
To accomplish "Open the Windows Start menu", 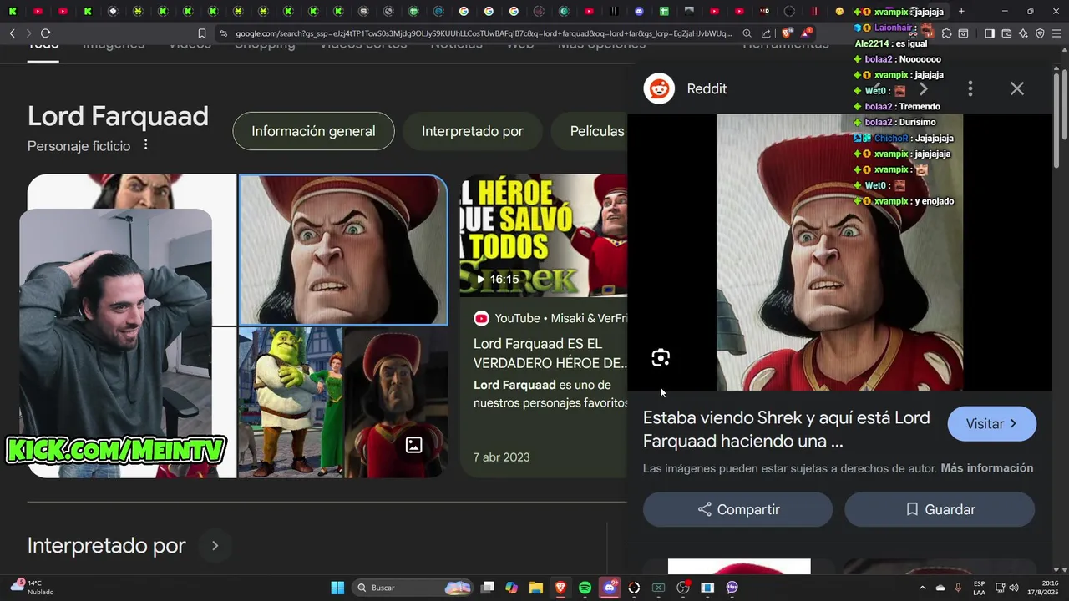I will (337, 588).
